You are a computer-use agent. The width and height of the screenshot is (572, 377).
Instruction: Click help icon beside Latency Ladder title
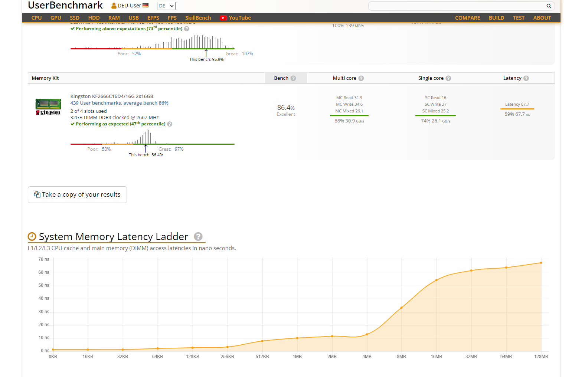pyautogui.click(x=198, y=236)
